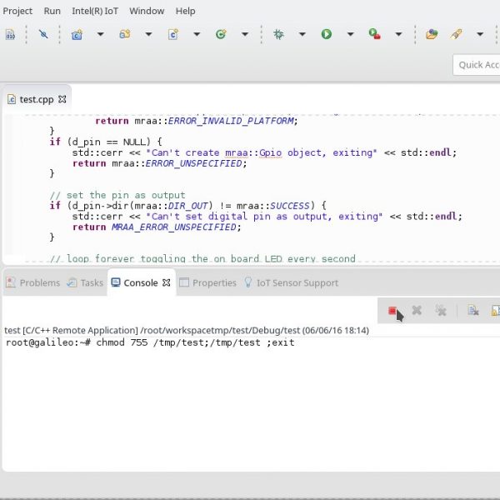Open the Run menu
This screenshot has width=500, height=500.
point(52,11)
